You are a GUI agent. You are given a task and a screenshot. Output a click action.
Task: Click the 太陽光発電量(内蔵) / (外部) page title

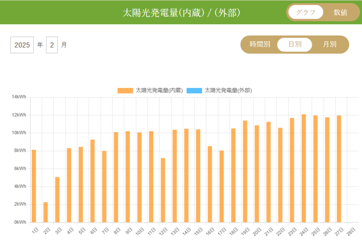[x=181, y=13]
